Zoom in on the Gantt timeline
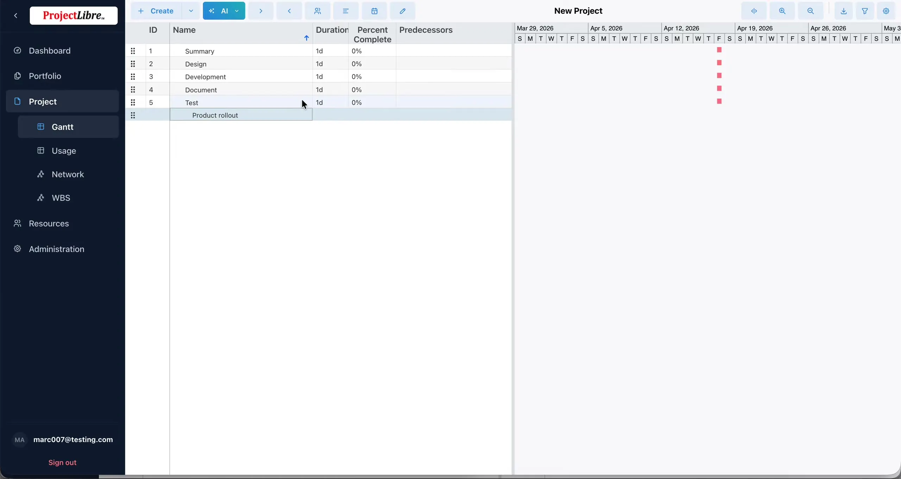The width and height of the screenshot is (901, 479). (782, 11)
